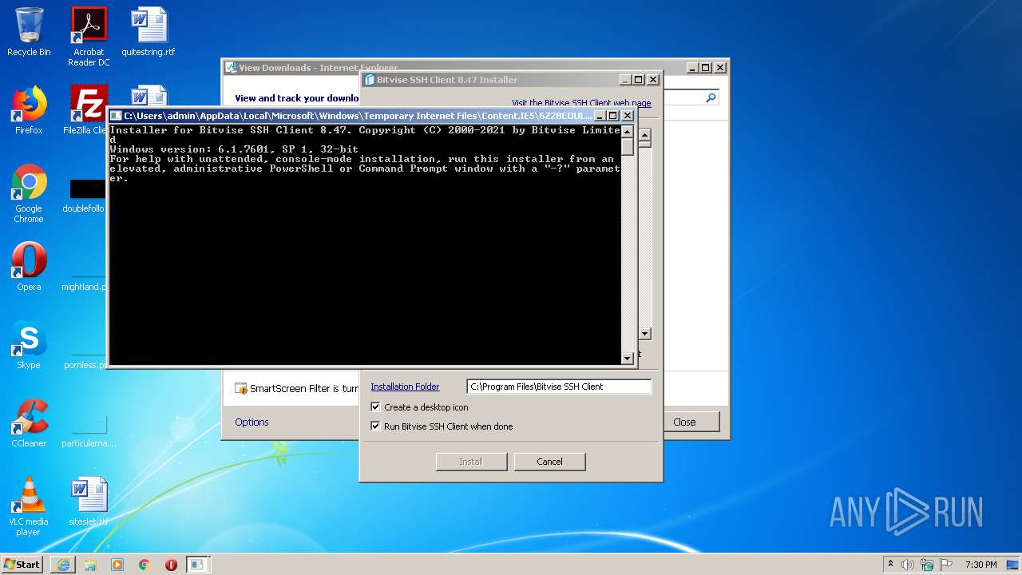Open Internet Explorer from the taskbar
This screenshot has height=575, width=1022.
[63, 565]
